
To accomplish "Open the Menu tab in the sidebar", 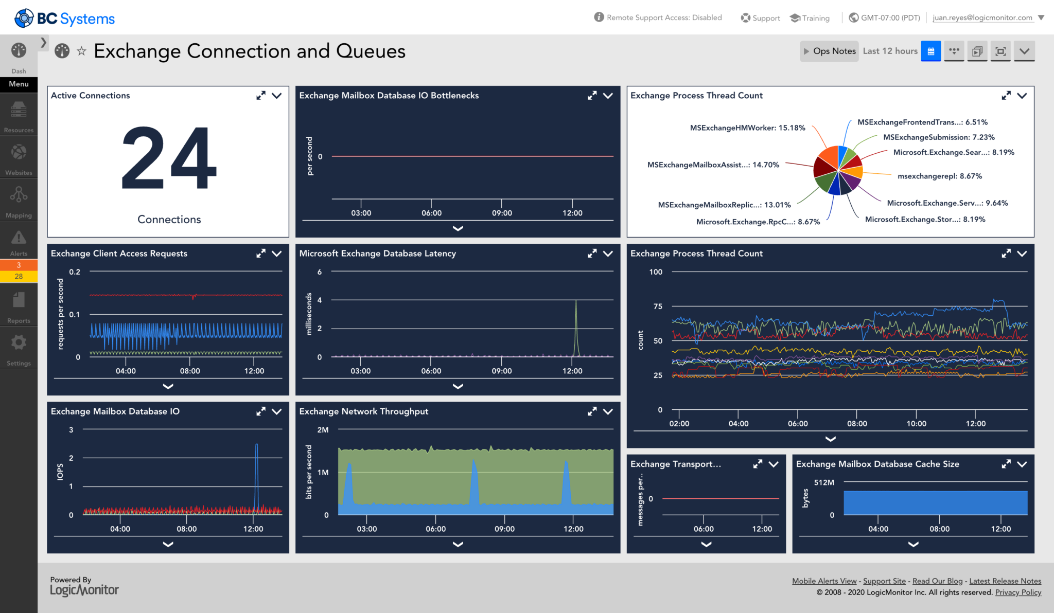I will pyautogui.click(x=19, y=84).
